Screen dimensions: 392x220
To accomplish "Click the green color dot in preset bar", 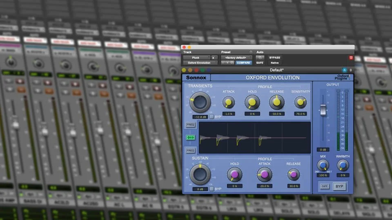I will 202,70.
